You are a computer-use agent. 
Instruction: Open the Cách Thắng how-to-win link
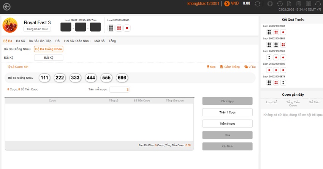coord(230,67)
